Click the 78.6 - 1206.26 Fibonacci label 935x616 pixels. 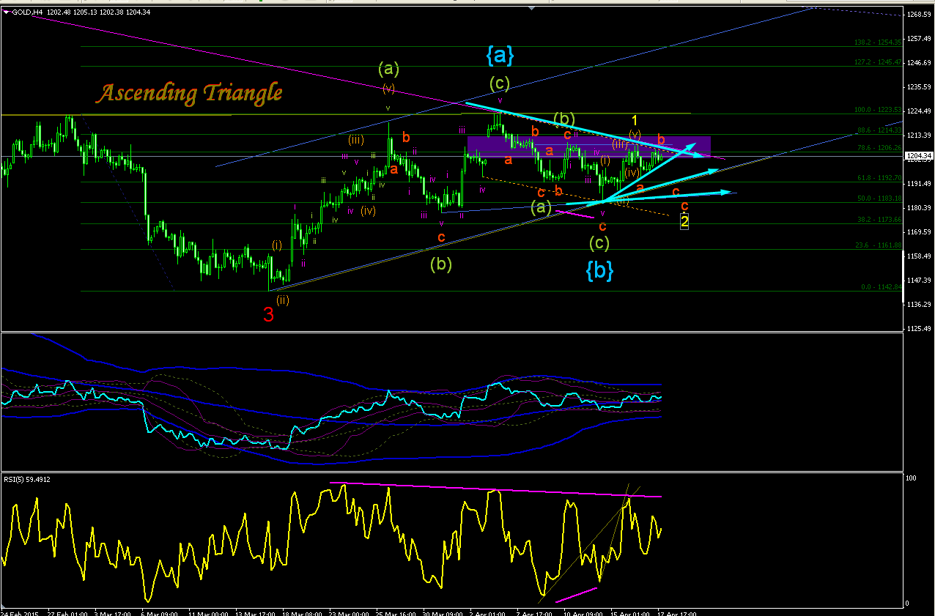click(880, 147)
